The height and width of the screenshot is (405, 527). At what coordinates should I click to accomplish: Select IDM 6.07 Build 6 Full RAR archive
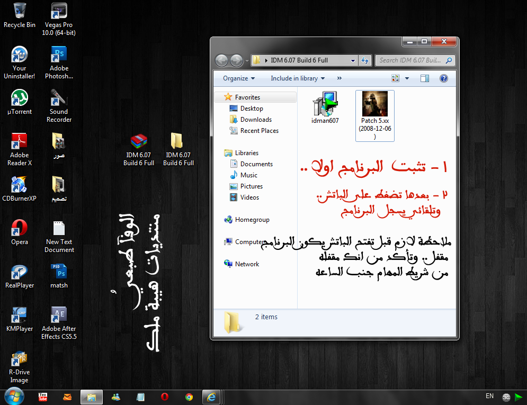point(138,149)
